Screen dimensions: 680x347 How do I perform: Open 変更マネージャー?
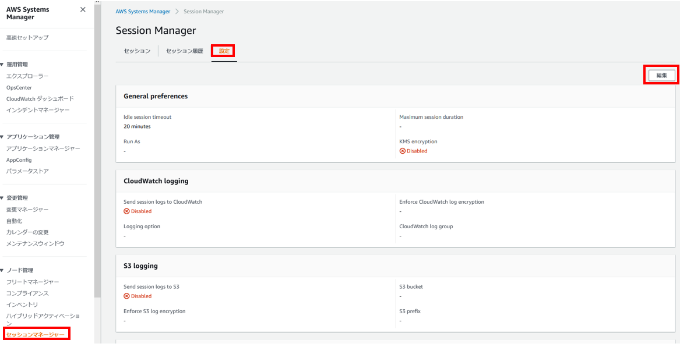point(27,210)
